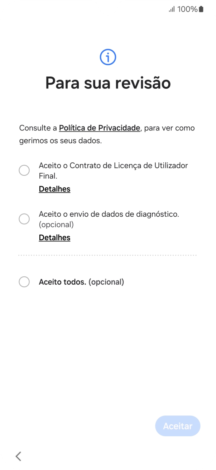Viewport: 216px width, 470px height.
Task: Open Detalhes under the License Agreement
Action: pos(54,189)
